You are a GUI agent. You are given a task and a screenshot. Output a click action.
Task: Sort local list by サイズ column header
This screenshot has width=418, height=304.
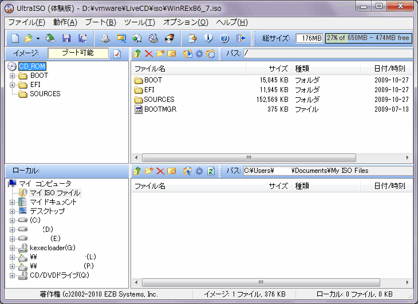(x=269, y=186)
